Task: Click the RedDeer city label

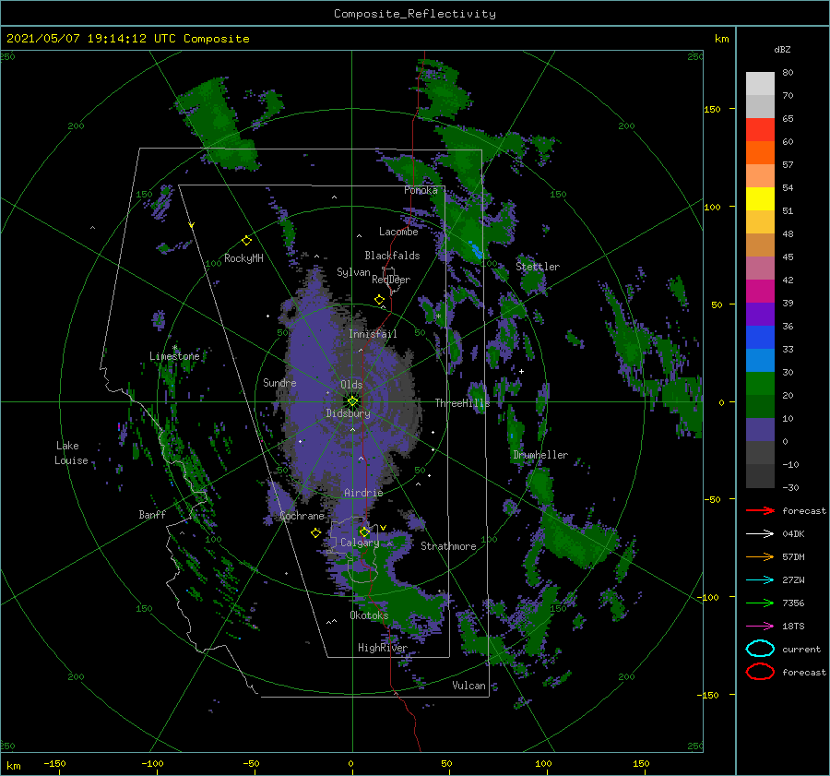Action: pos(391,280)
